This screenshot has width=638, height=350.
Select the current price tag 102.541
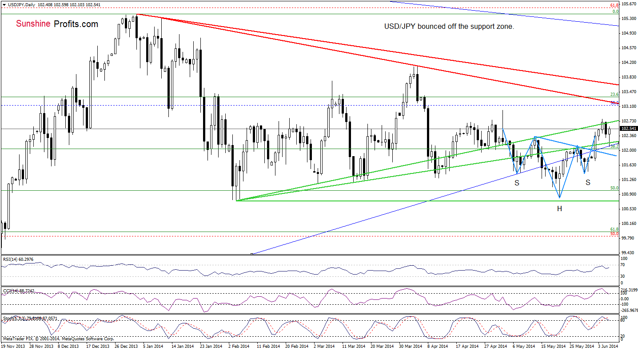(x=629, y=129)
